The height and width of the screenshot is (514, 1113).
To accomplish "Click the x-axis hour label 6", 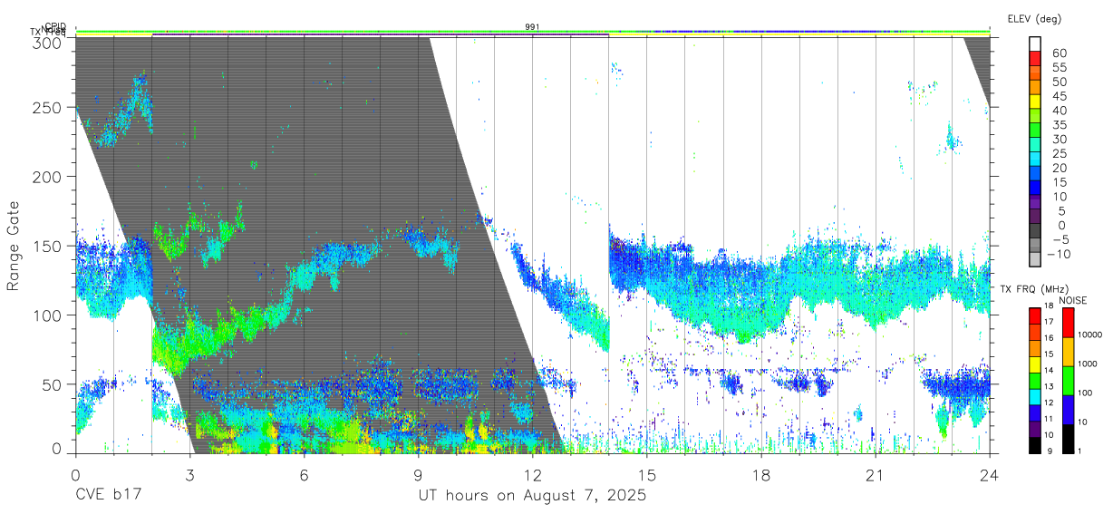I will (305, 474).
